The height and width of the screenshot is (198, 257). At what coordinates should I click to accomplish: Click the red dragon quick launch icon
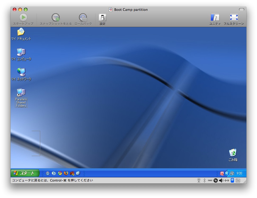72,173
